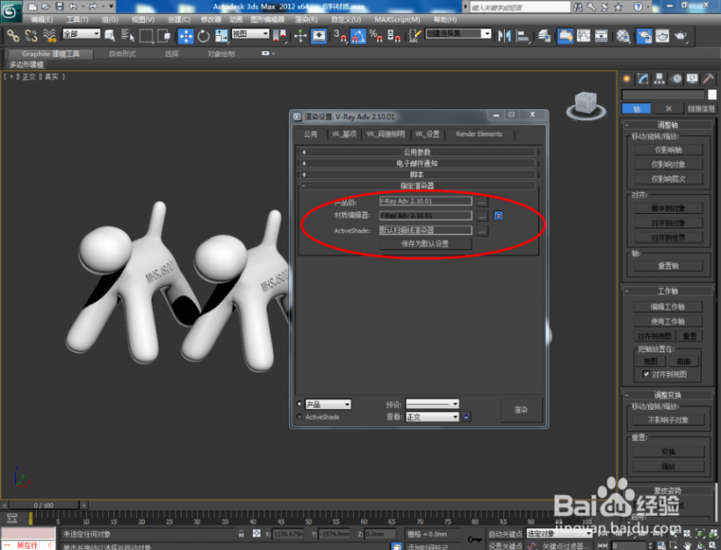Click the Save file icon in title bar

[60, 7]
